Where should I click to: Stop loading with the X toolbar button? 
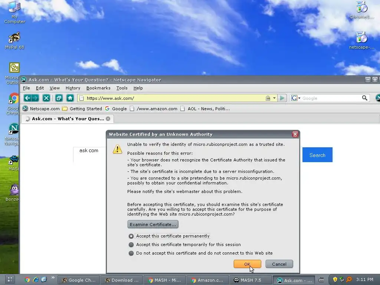click(x=46, y=98)
